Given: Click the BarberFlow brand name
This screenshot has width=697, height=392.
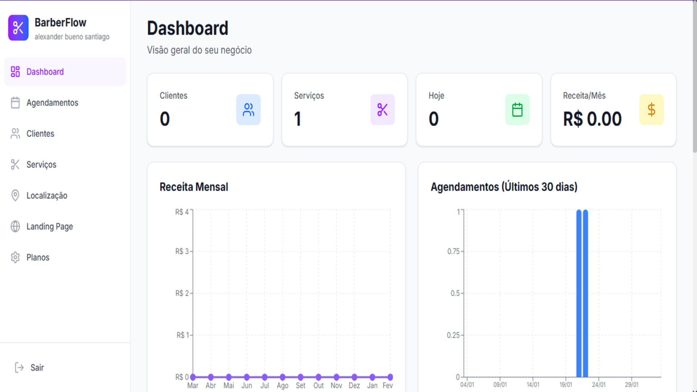Looking at the screenshot, I should tap(60, 23).
